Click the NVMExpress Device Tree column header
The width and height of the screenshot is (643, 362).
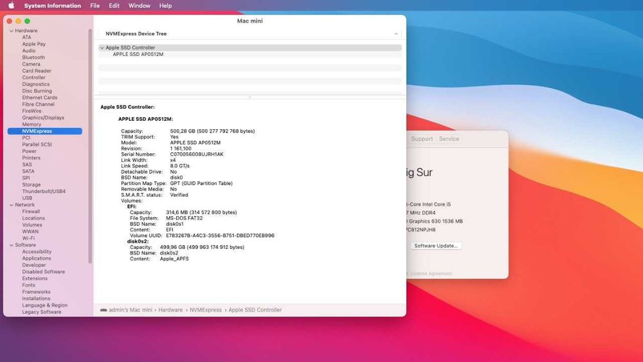pyautogui.click(x=249, y=33)
